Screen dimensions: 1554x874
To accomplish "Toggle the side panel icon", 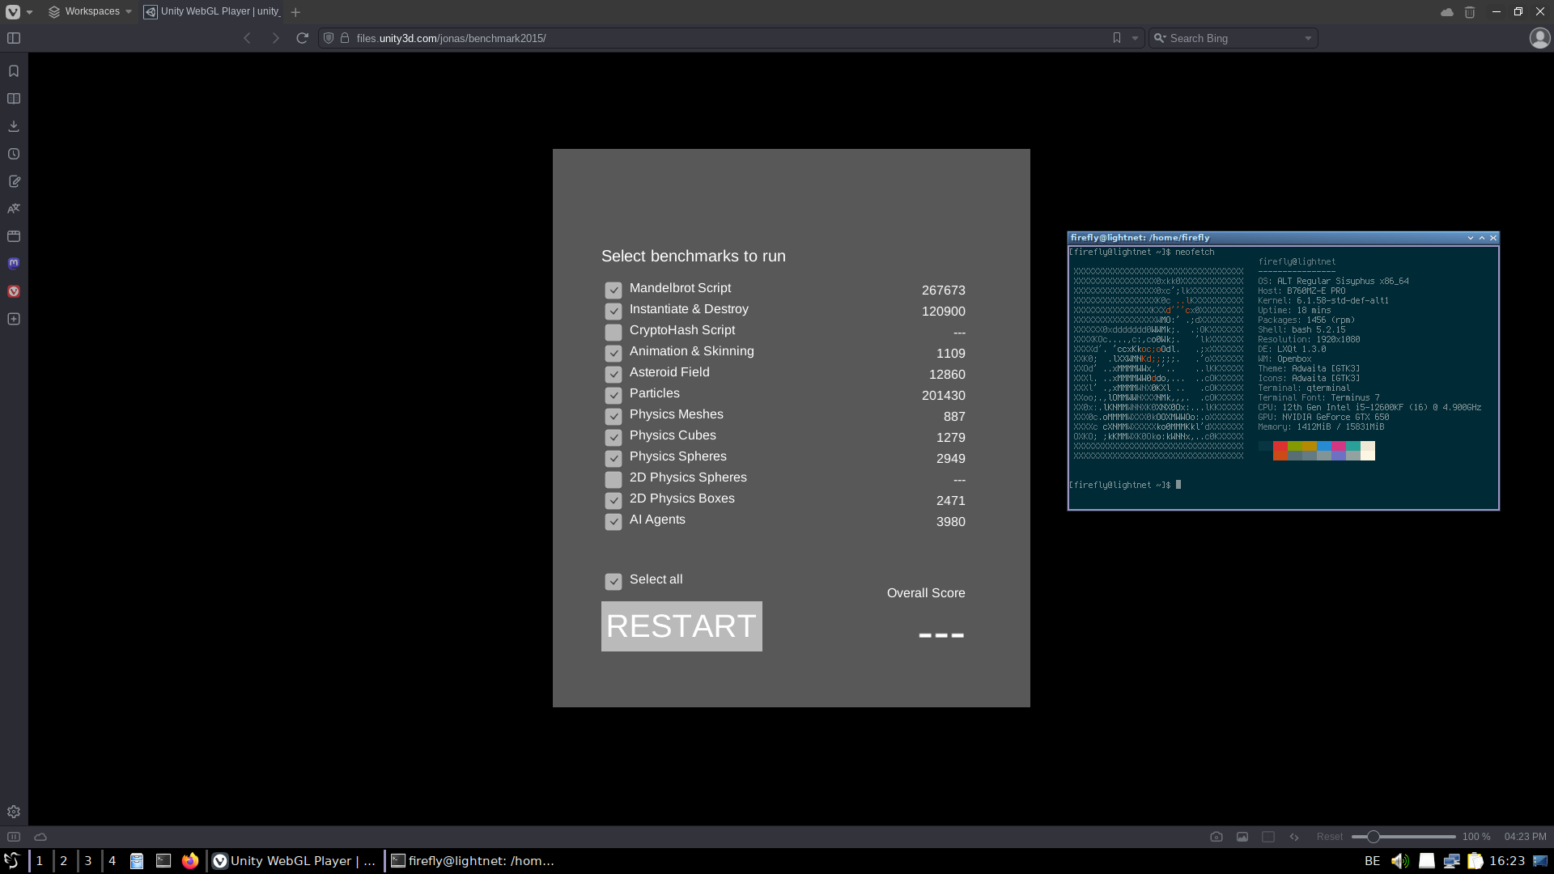I will tap(14, 38).
